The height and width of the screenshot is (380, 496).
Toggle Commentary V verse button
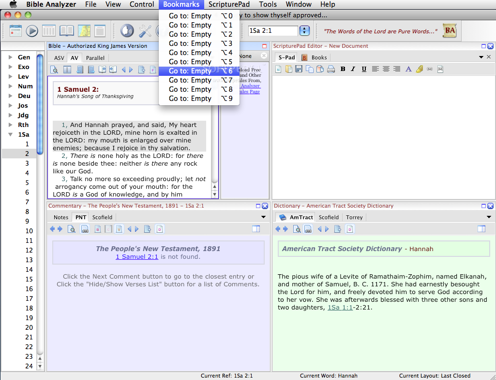tap(119, 229)
